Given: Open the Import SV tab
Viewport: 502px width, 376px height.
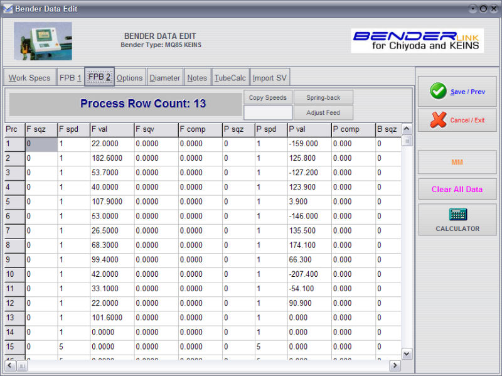Looking at the screenshot, I should pos(269,78).
